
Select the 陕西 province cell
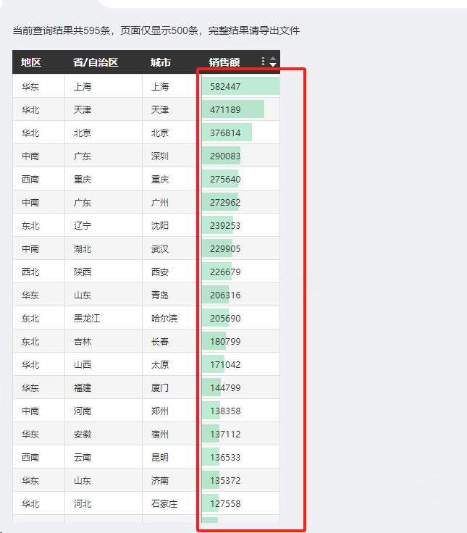[83, 272]
